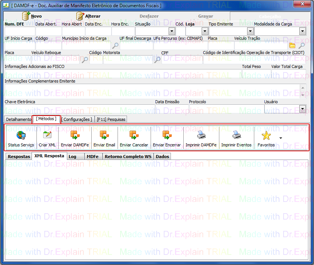Open Usuário dropdown

(x=302, y=109)
